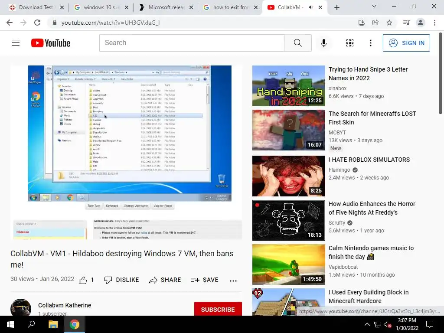Start voice search with microphone icon
The width and height of the screenshot is (444, 333).
(x=323, y=43)
